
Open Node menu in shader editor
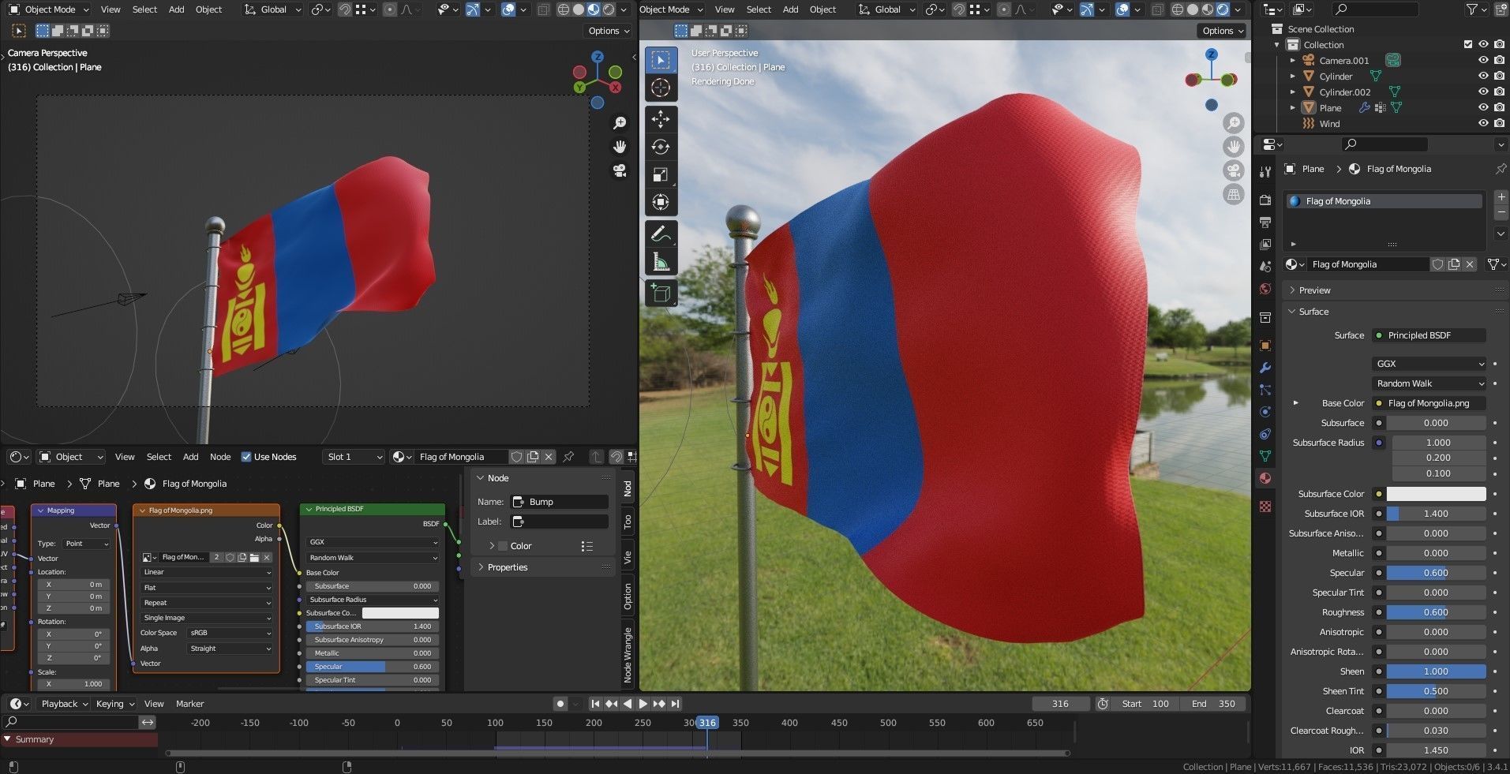[220, 457]
